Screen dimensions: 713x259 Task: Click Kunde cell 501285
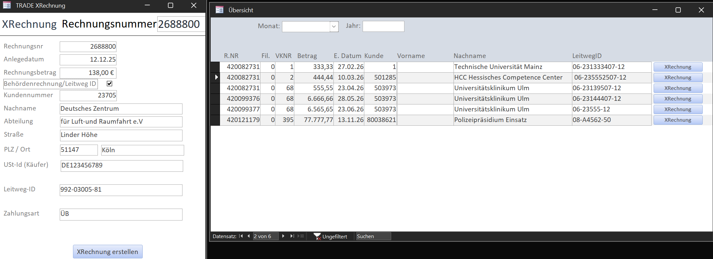(x=381, y=78)
